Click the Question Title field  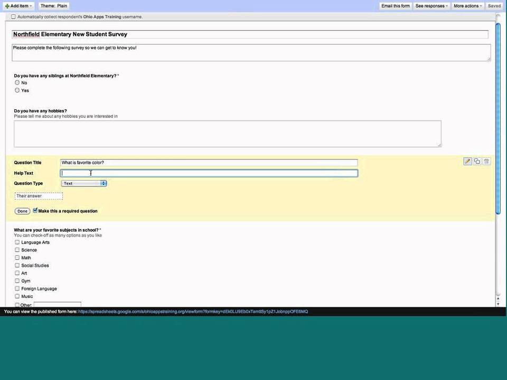(x=209, y=163)
